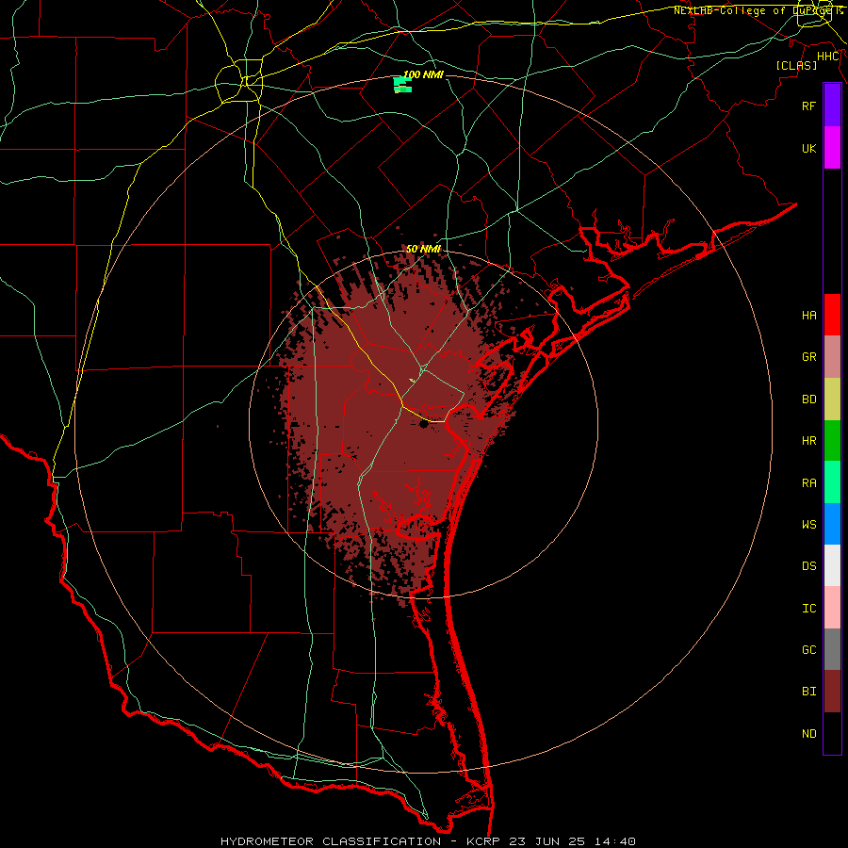Click the 50 NMI range ring label

point(423,249)
